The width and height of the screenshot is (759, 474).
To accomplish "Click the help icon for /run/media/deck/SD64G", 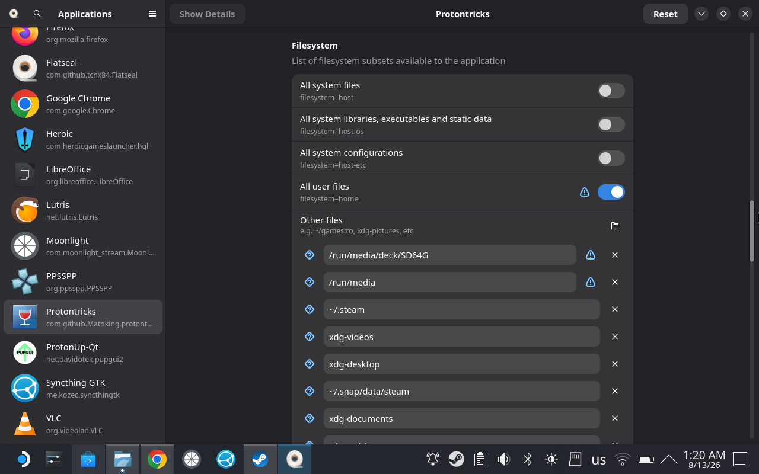I will pos(309,255).
